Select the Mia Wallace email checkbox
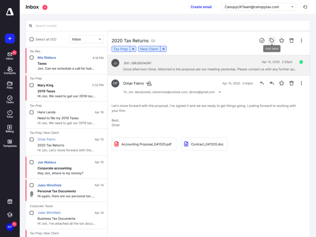 [x=32, y=58]
